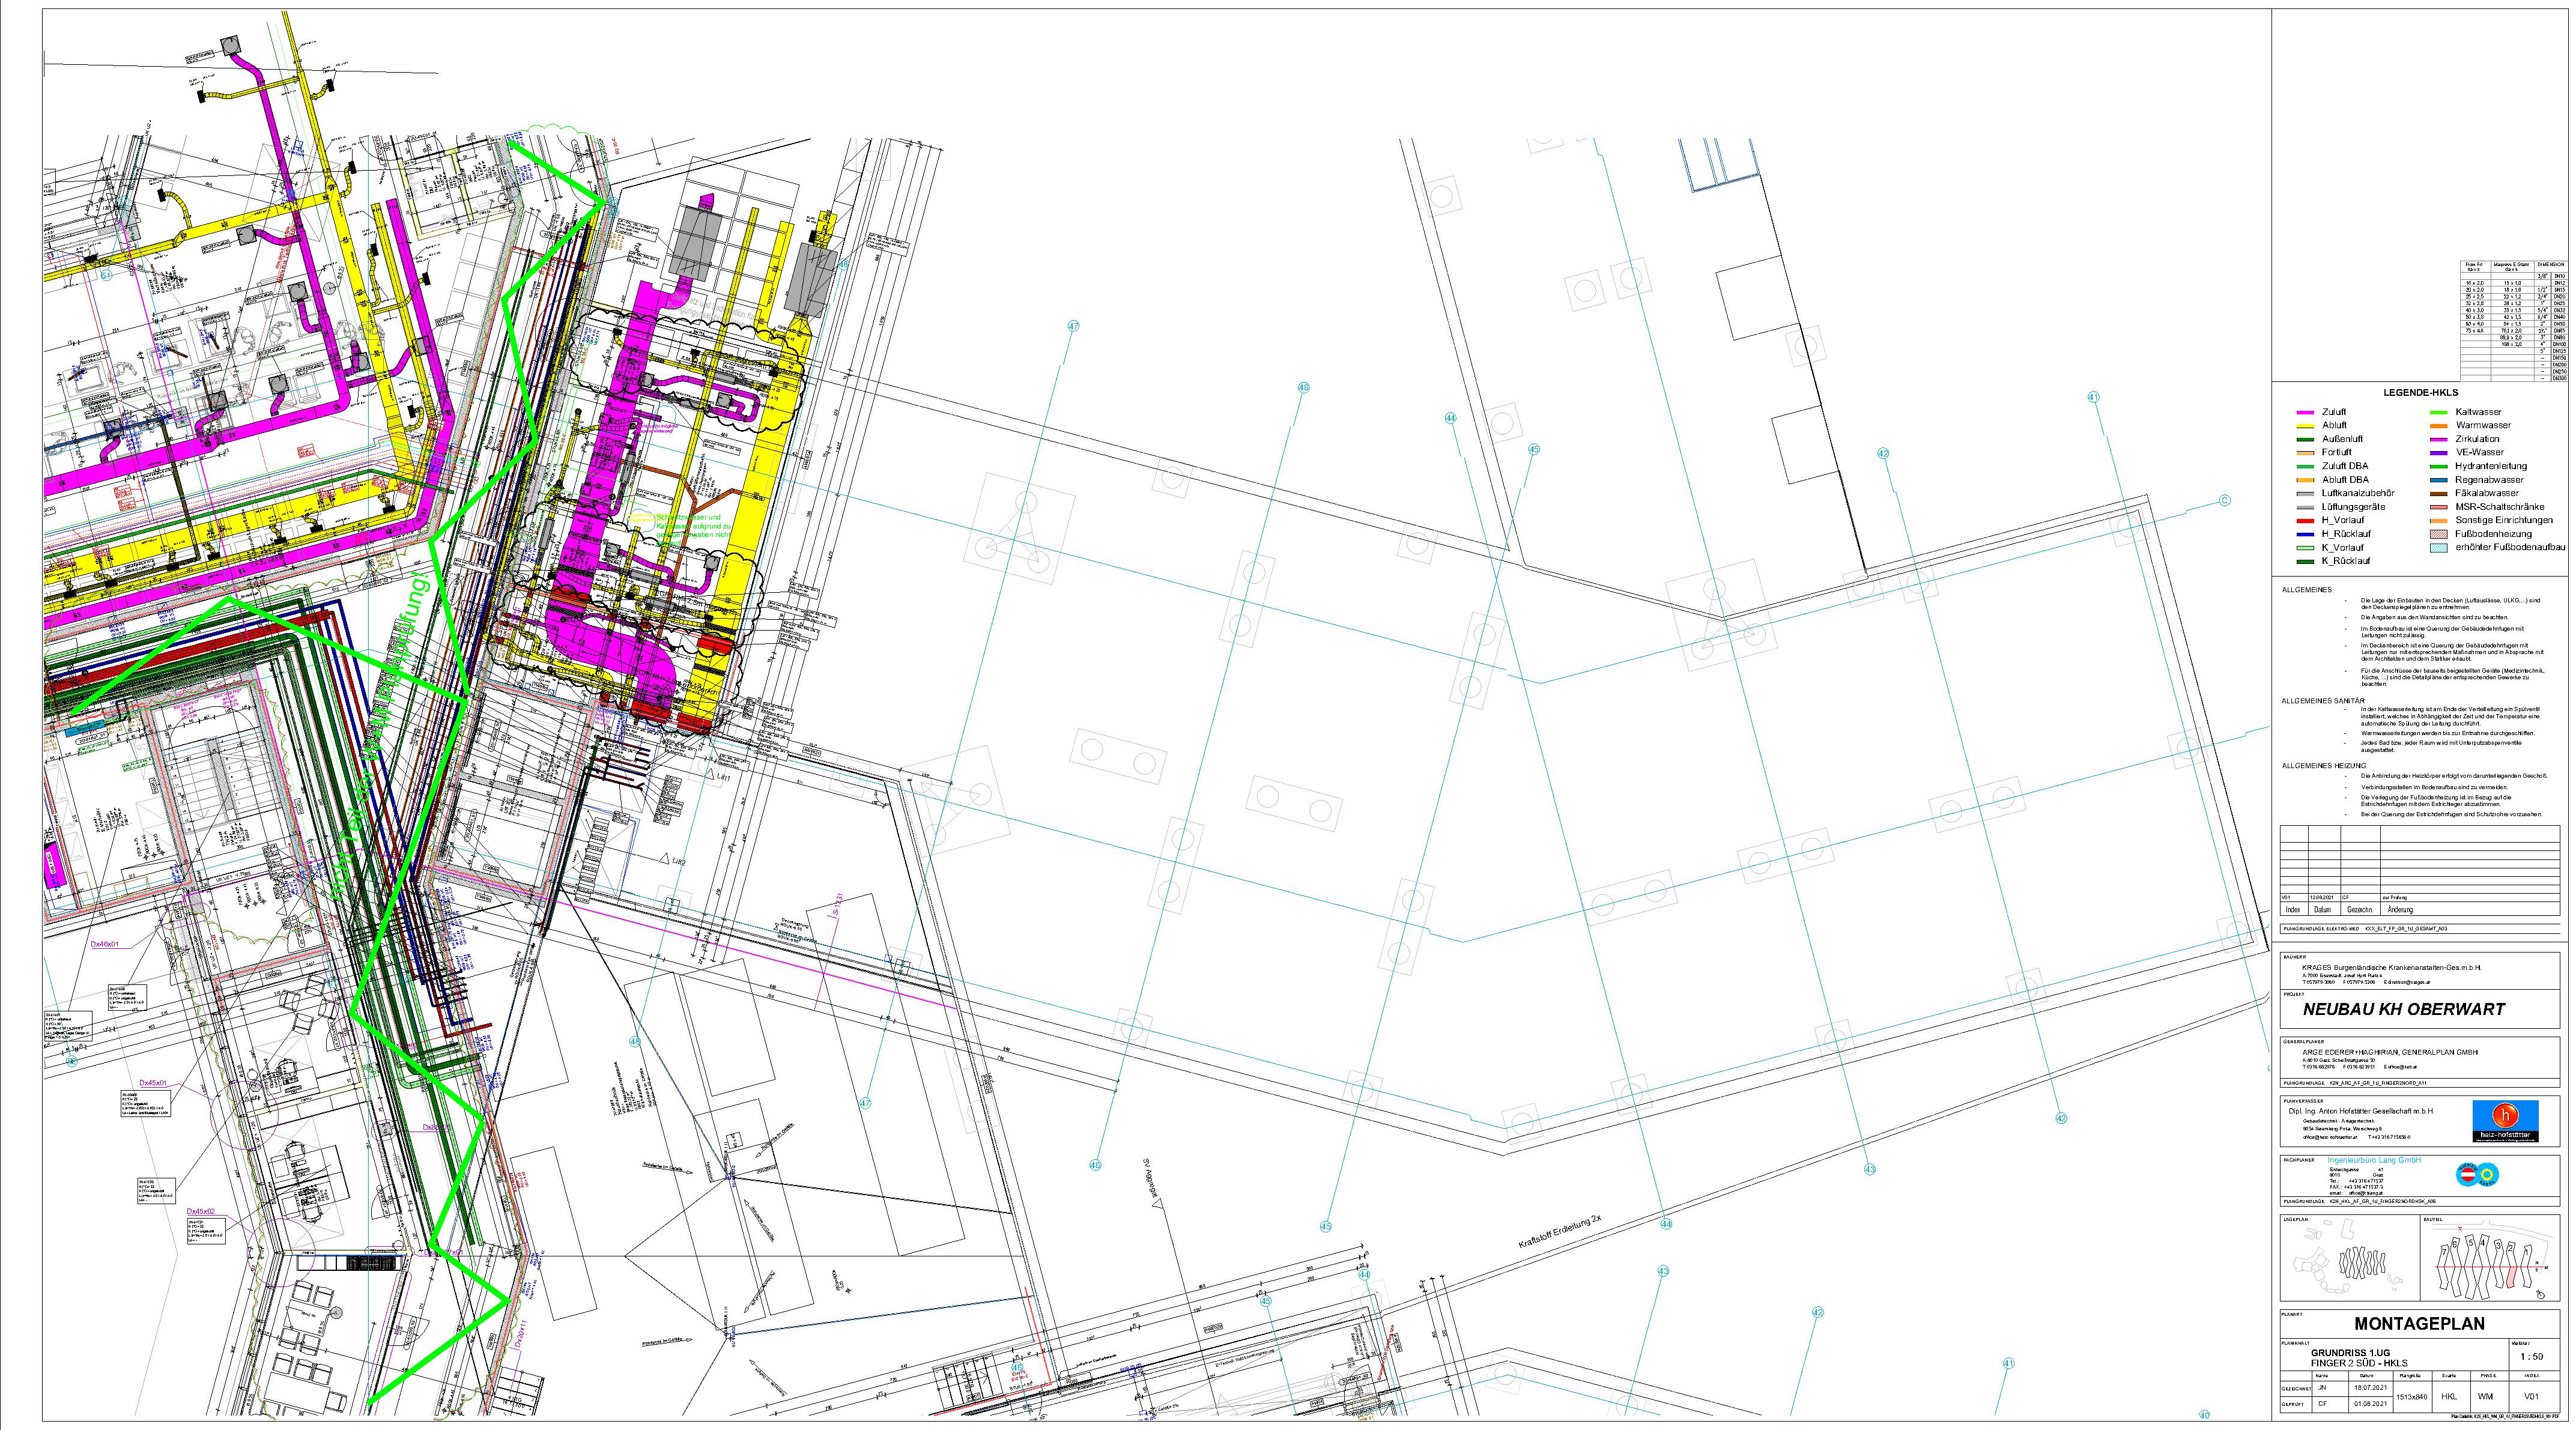This screenshot has width=2576, height=1430.
Task: Click the magenta Zuluft legend swatch
Action: pyautogui.click(x=2305, y=412)
